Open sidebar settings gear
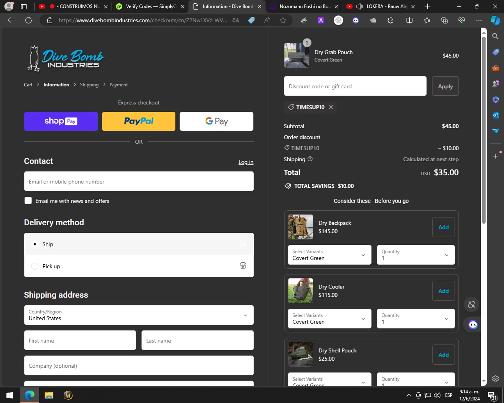 pyautogui.click(x=495, y=379)
